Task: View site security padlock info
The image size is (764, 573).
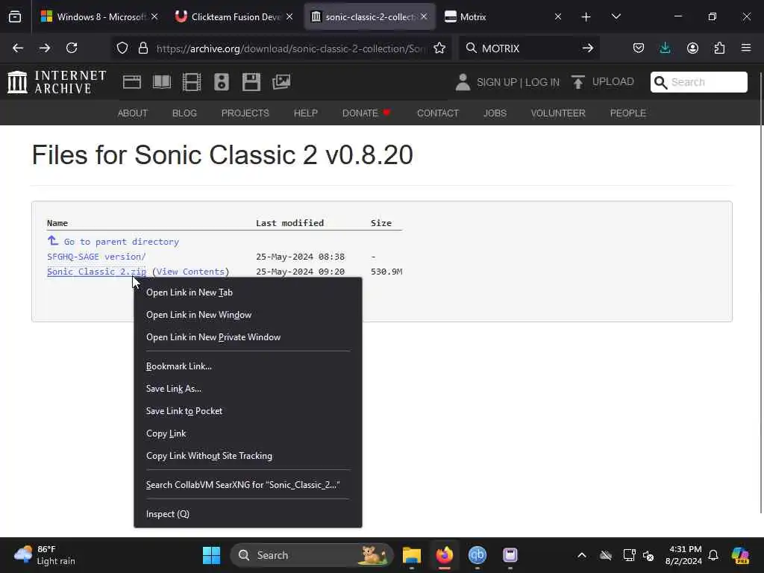Action: click(143, 48)
